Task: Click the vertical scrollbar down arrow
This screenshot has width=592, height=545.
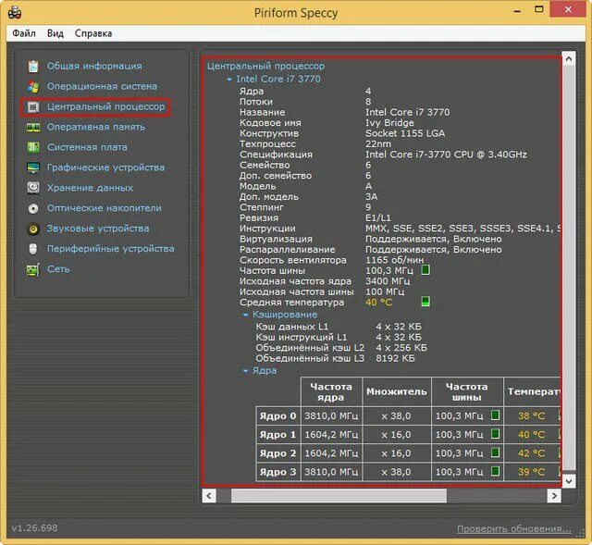Action: pos(569,481)
